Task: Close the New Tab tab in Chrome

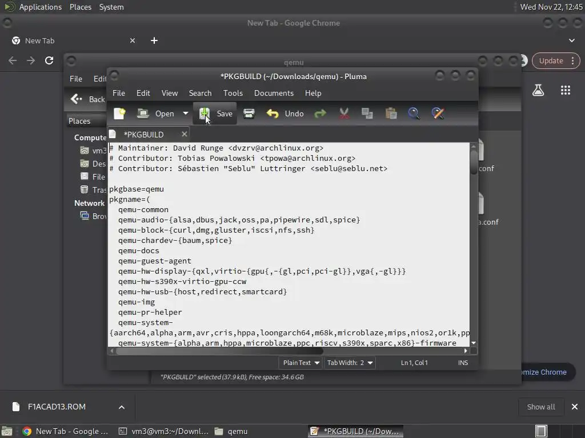Action: 133,40
